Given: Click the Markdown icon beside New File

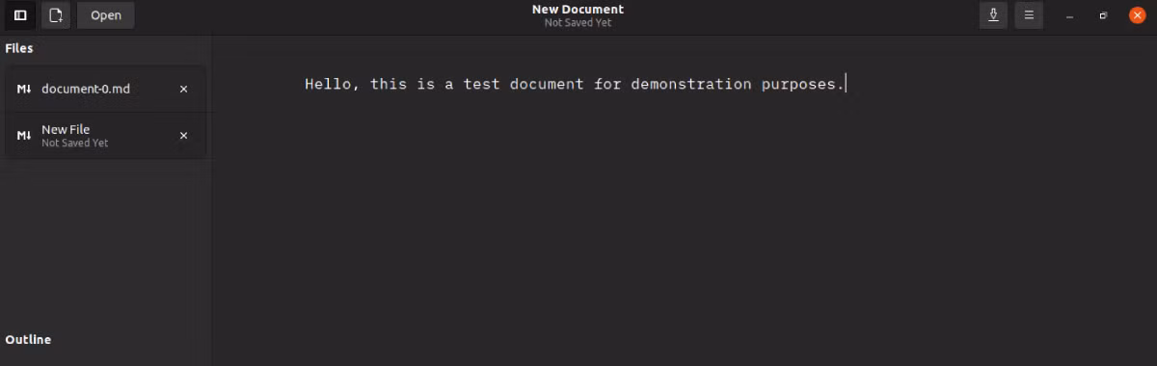Looking at the screenshot, I should [x=24, y=136].
